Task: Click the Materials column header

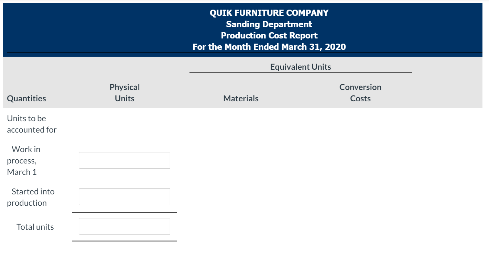Action: [x=240, y=98]
